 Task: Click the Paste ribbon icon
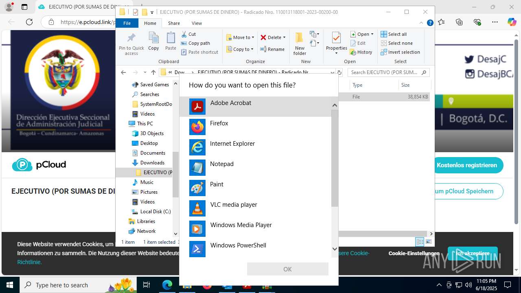[x=171, y=42]
